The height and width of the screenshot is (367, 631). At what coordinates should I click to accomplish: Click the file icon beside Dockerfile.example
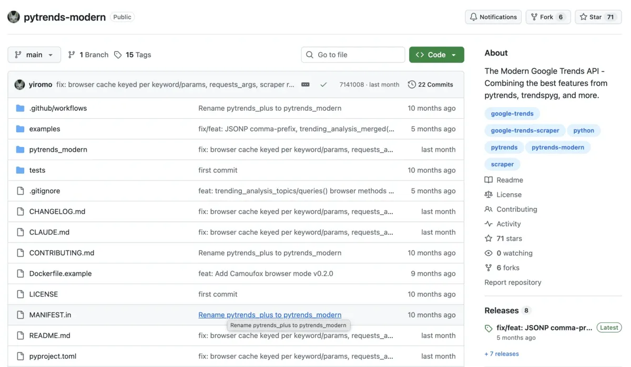(x=20, y=274)
